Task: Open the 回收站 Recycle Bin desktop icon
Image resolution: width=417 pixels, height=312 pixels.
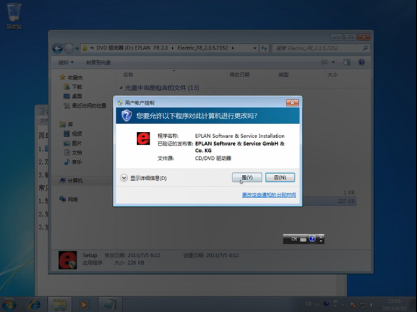Action: tap(14, 16)
